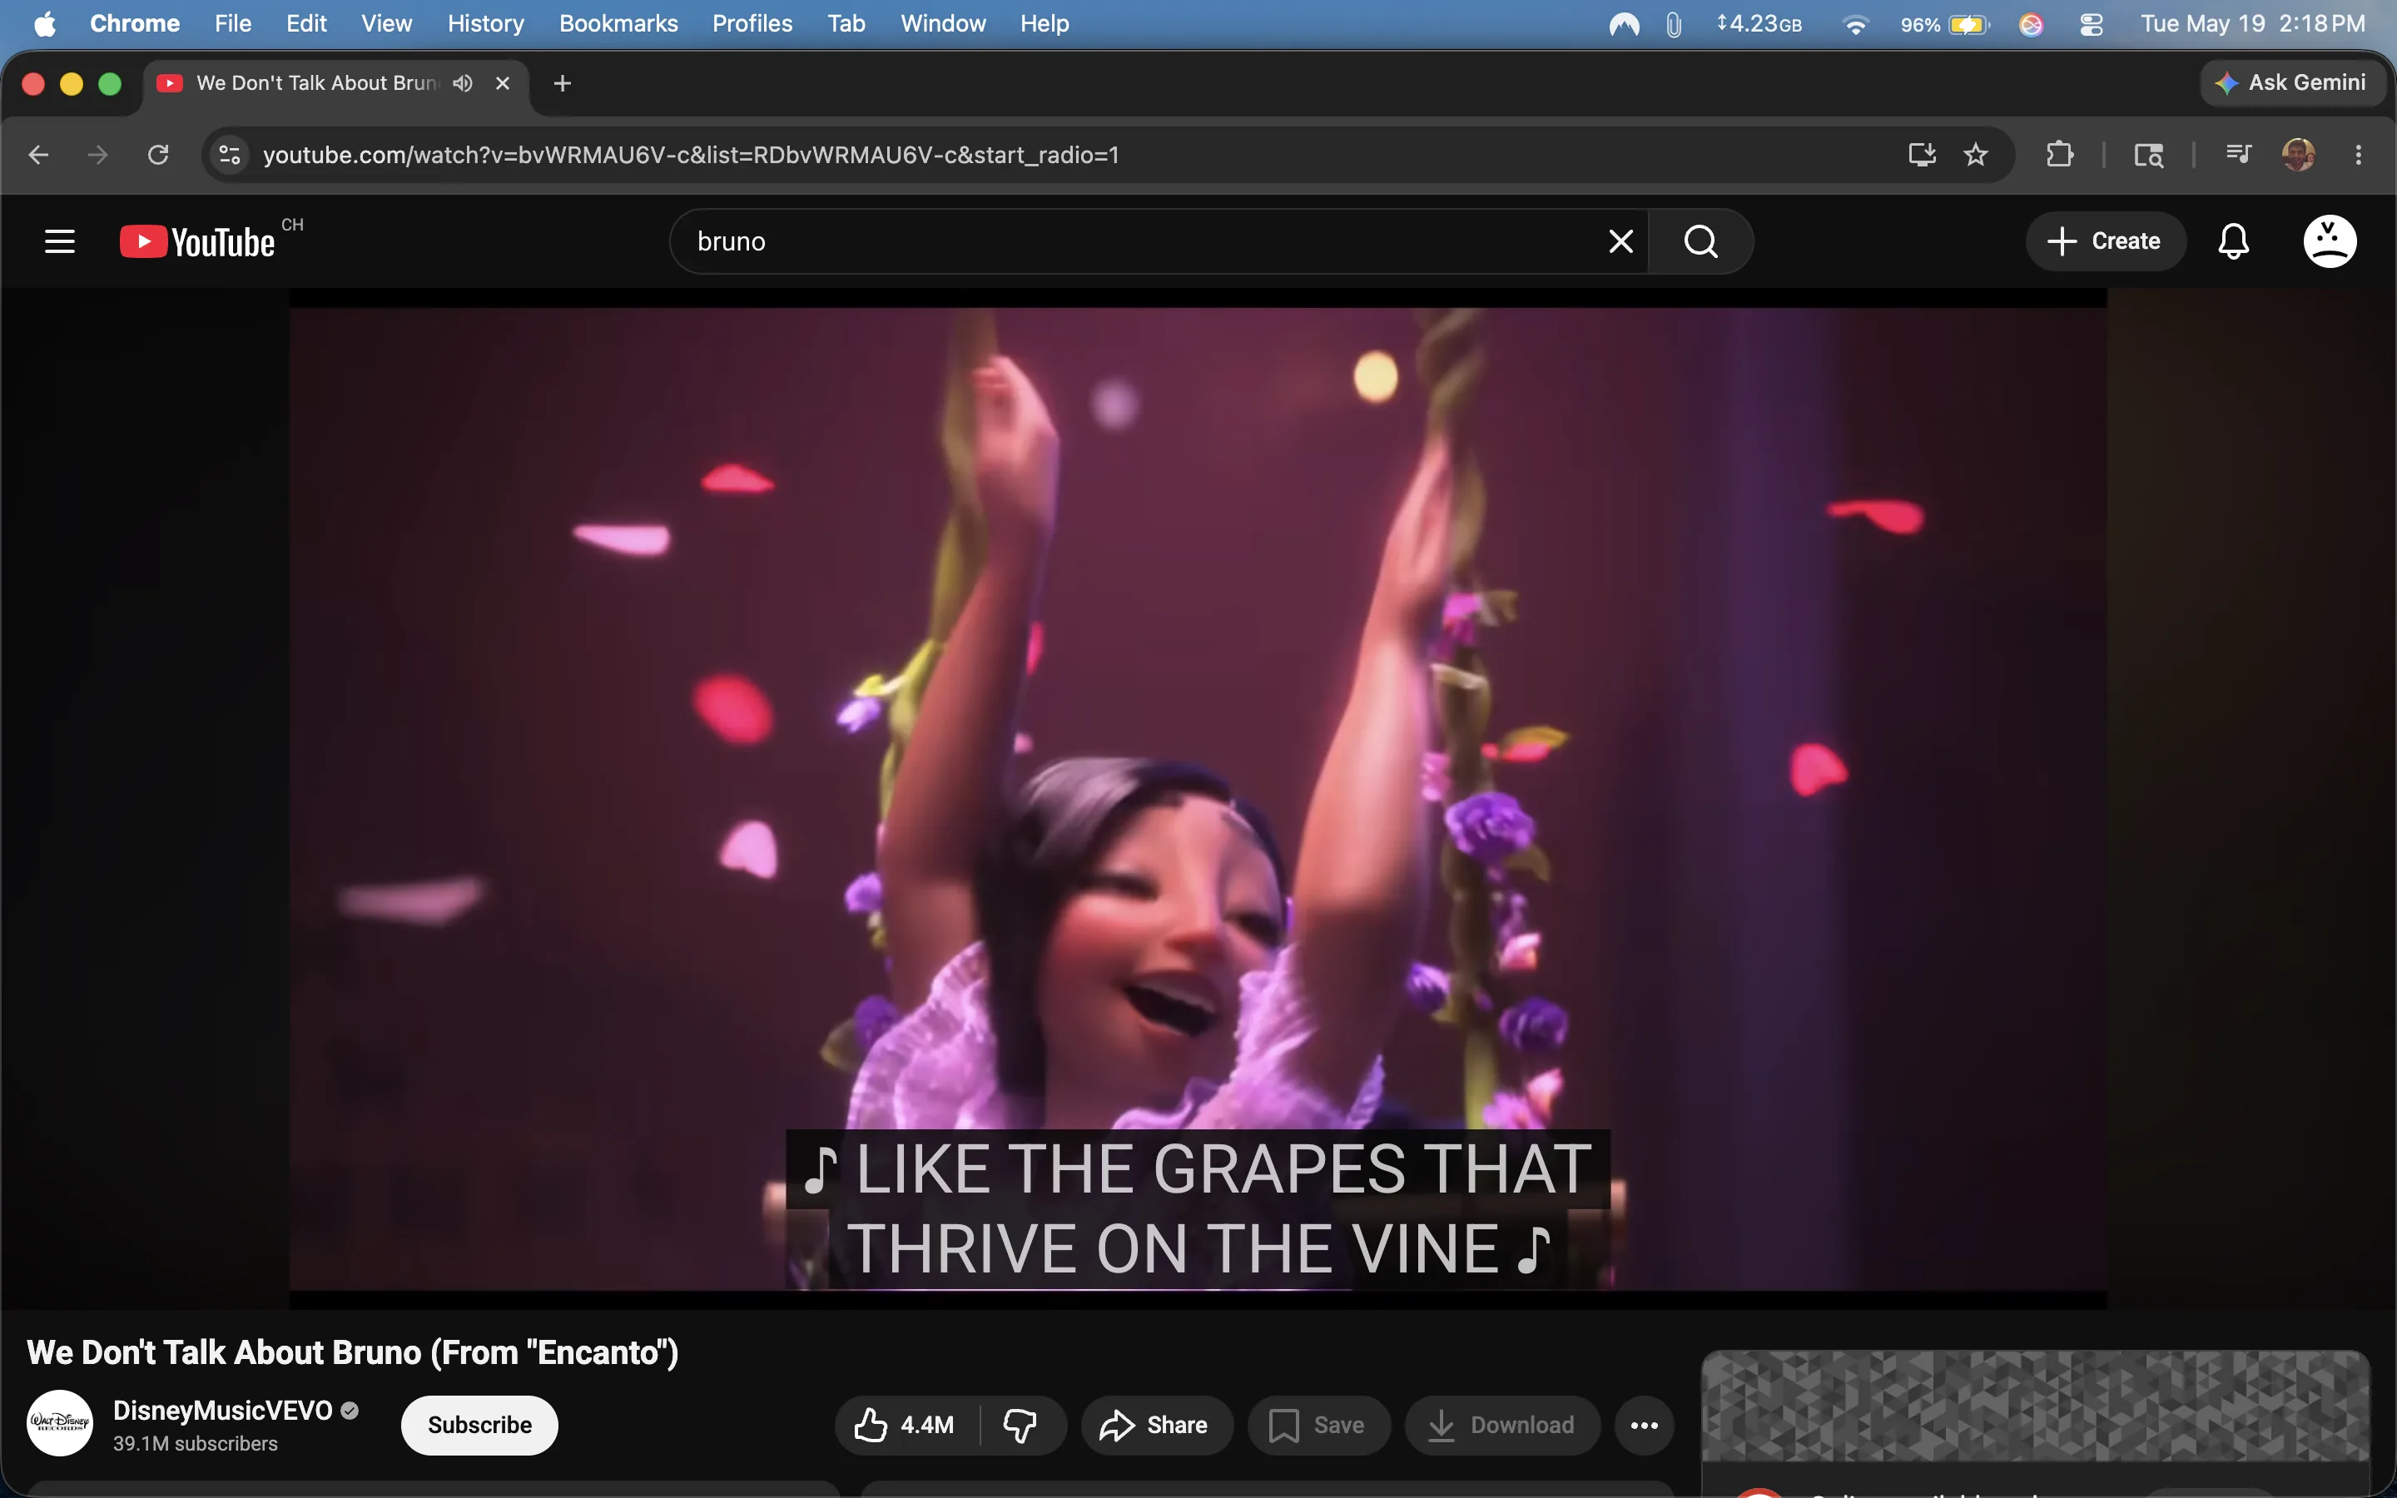
Task: Click the menu bar date and time
Action: (2252, 24)
